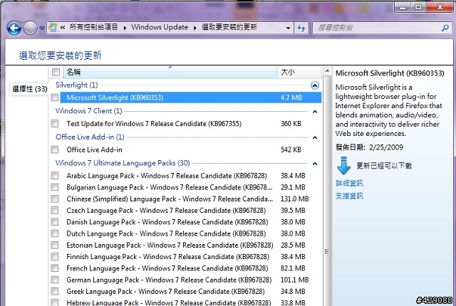Check the German Language Pack checkbox
This screenshot has width=456, height=306.
[x=55, y=280]
